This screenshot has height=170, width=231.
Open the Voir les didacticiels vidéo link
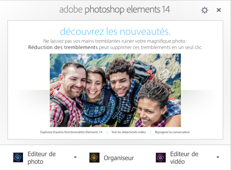128,132
